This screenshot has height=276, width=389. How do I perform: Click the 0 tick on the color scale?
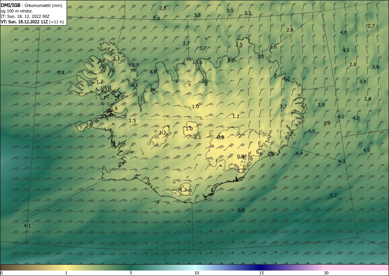(x=2, y=273)
